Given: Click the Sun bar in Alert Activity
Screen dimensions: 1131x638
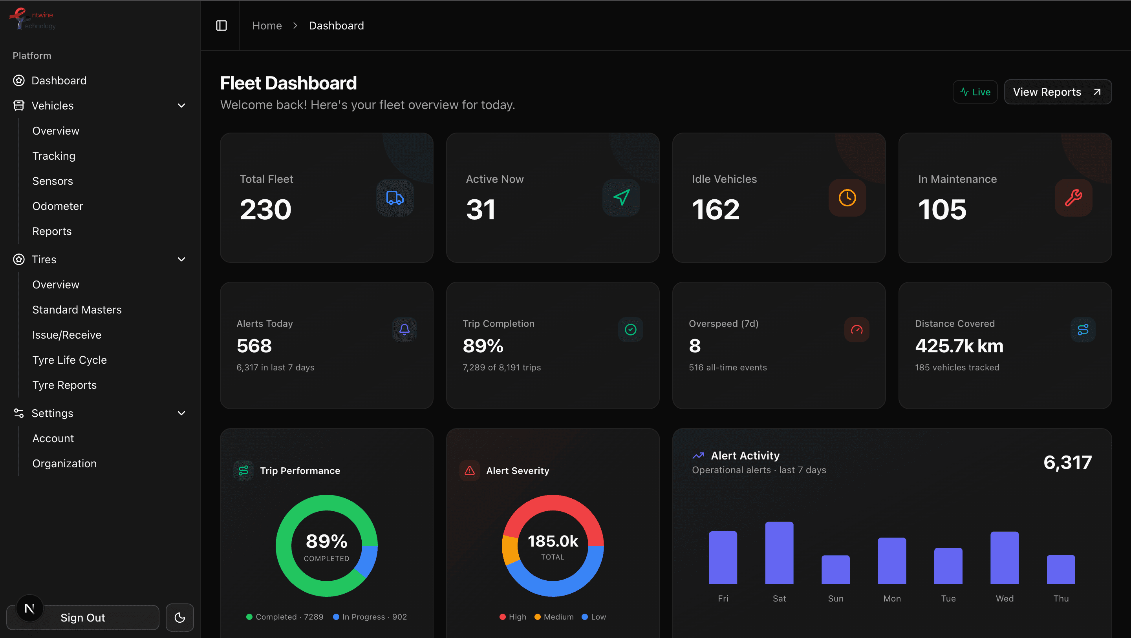Looking at the screenshot, I should [836, 570].
